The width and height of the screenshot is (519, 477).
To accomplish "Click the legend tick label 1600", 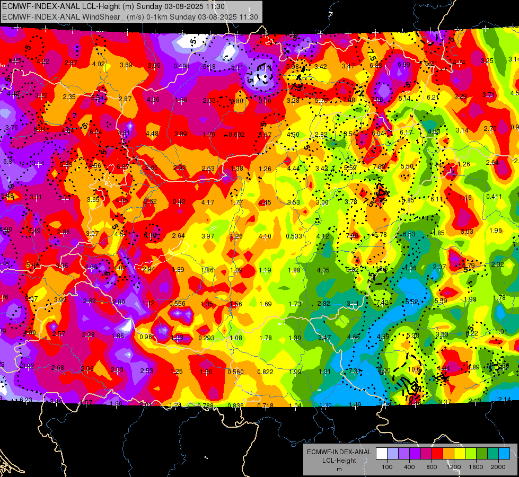I will pos(476,467).
